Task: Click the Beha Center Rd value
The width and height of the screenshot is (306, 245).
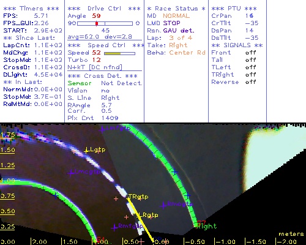Action: pos(187,53)
